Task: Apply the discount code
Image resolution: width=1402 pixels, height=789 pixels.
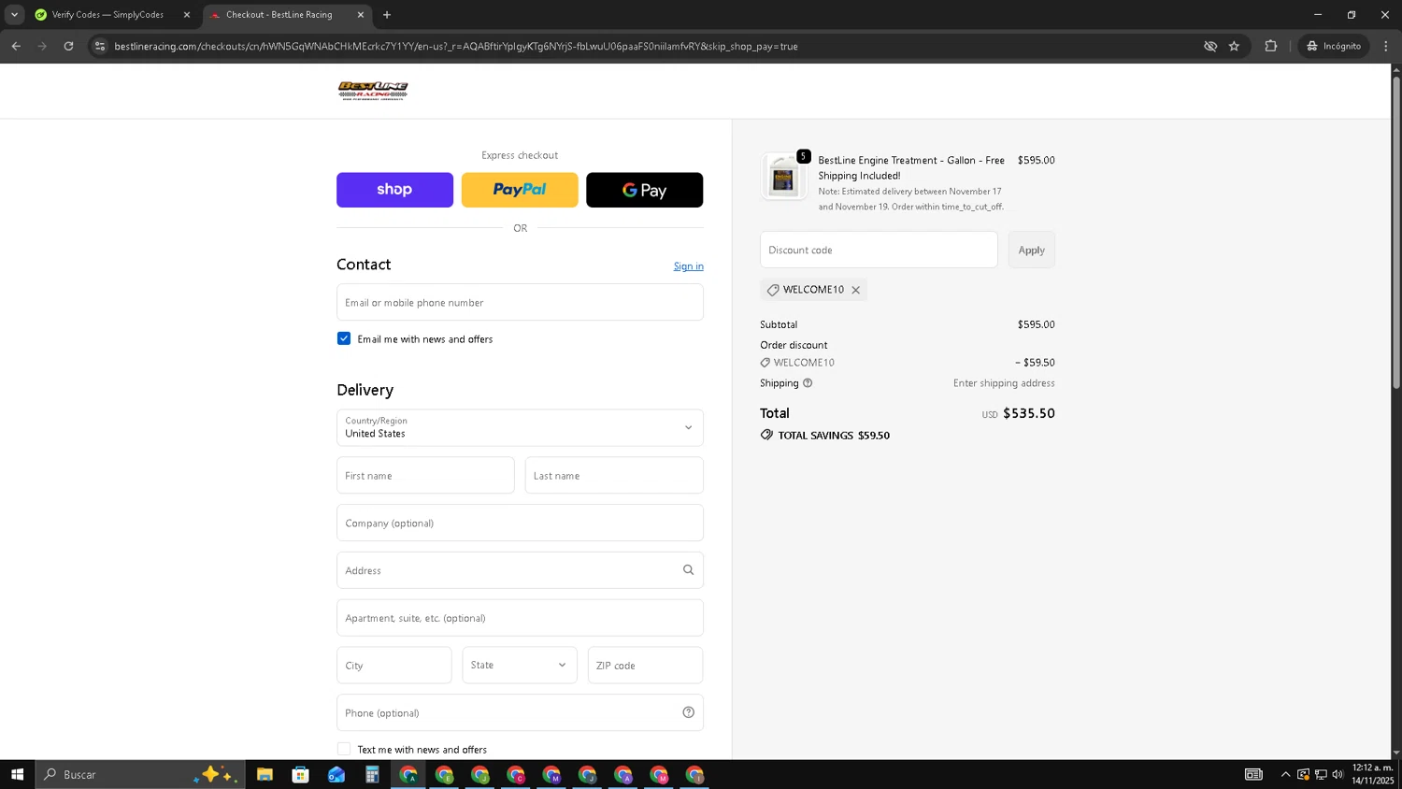Action: [x=1031, y=250]
